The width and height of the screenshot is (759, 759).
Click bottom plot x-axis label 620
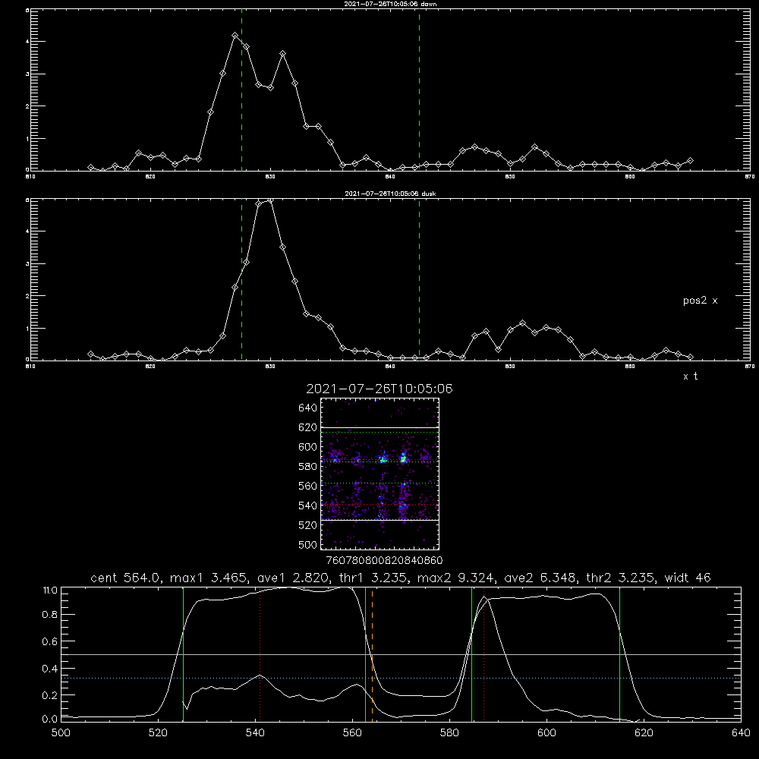644,733
